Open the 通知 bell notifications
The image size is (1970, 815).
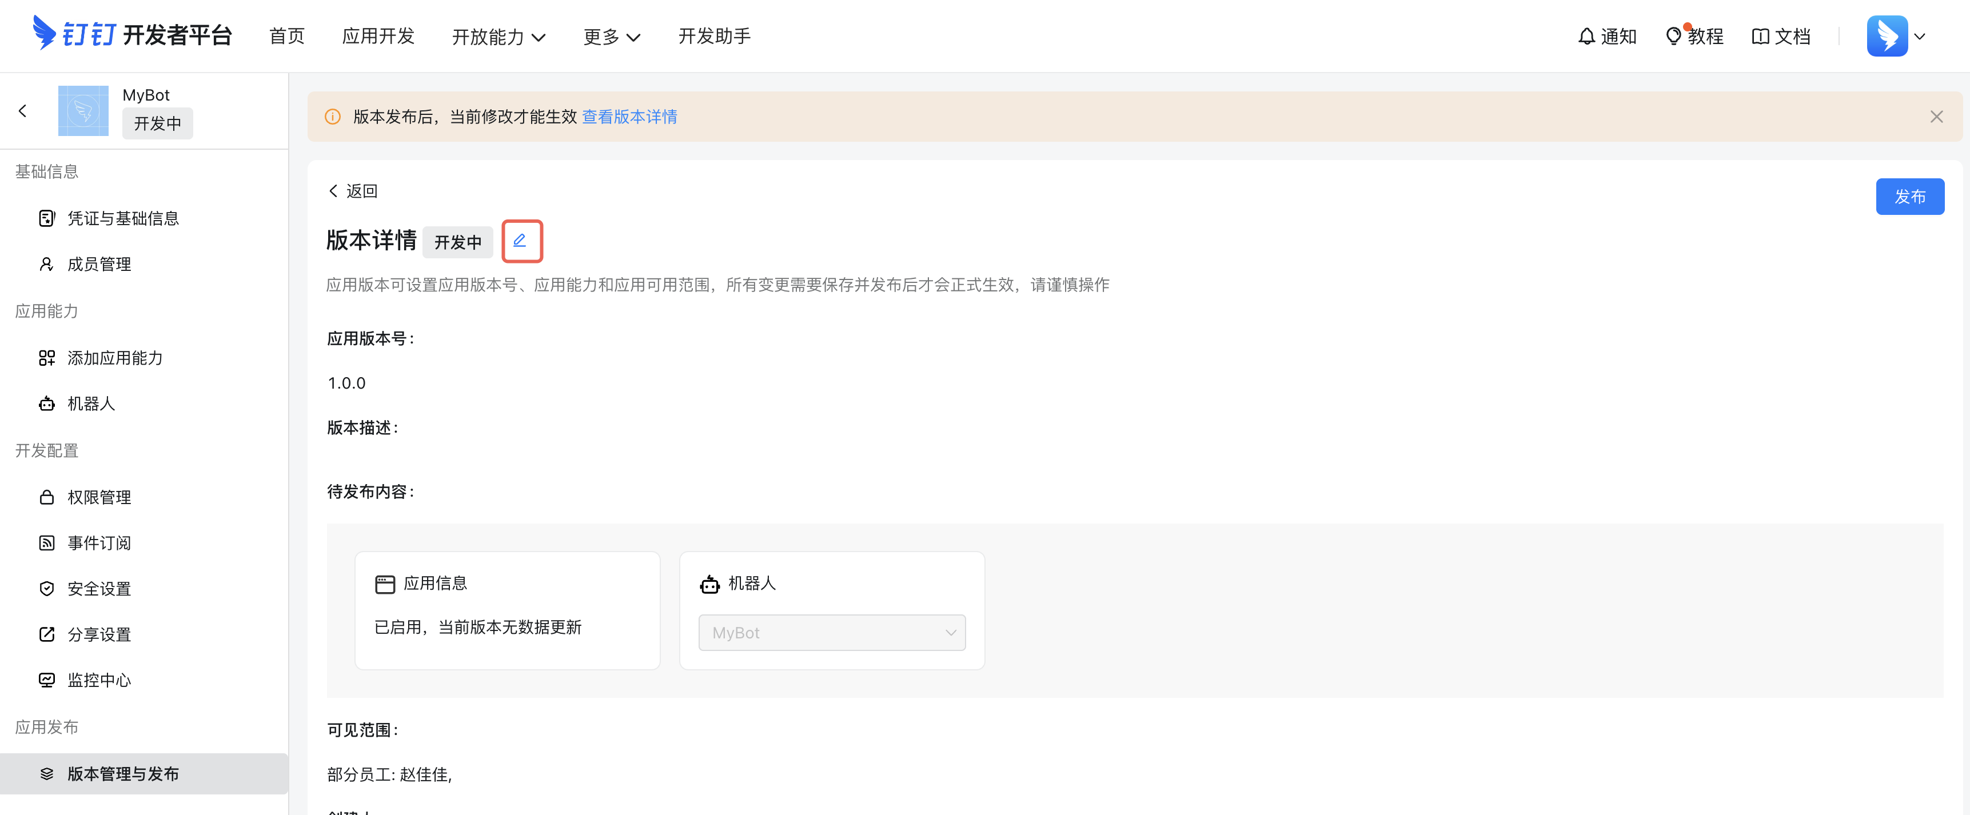point(1607,36)
